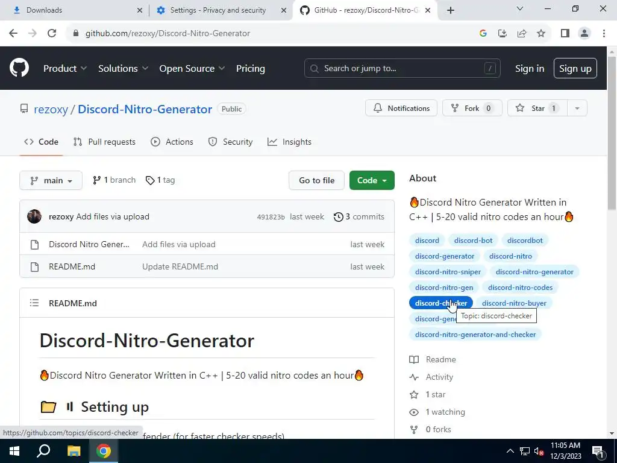Switch to the Pull requests tab
This screenshot has width=617, height=463.
pyautogui.click(x=104, y=142)
